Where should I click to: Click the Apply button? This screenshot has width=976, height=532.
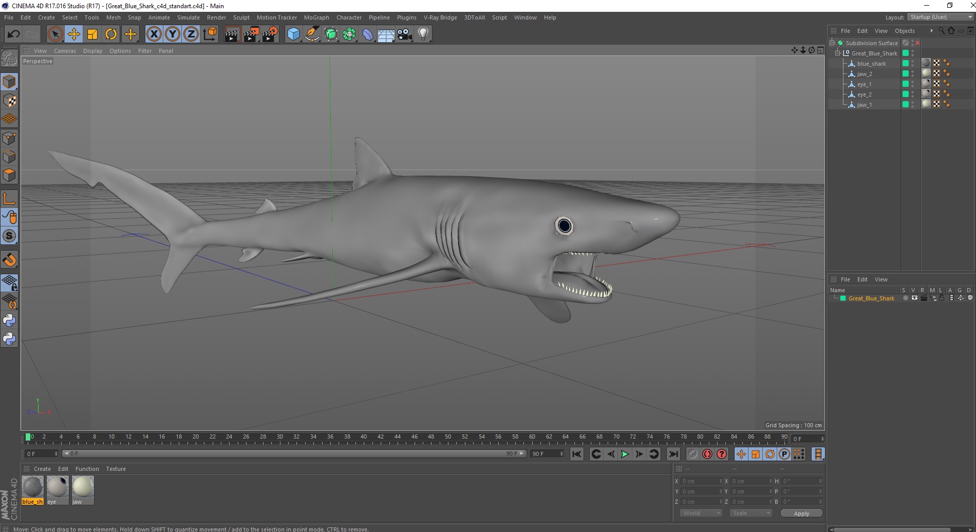point(801,513)
